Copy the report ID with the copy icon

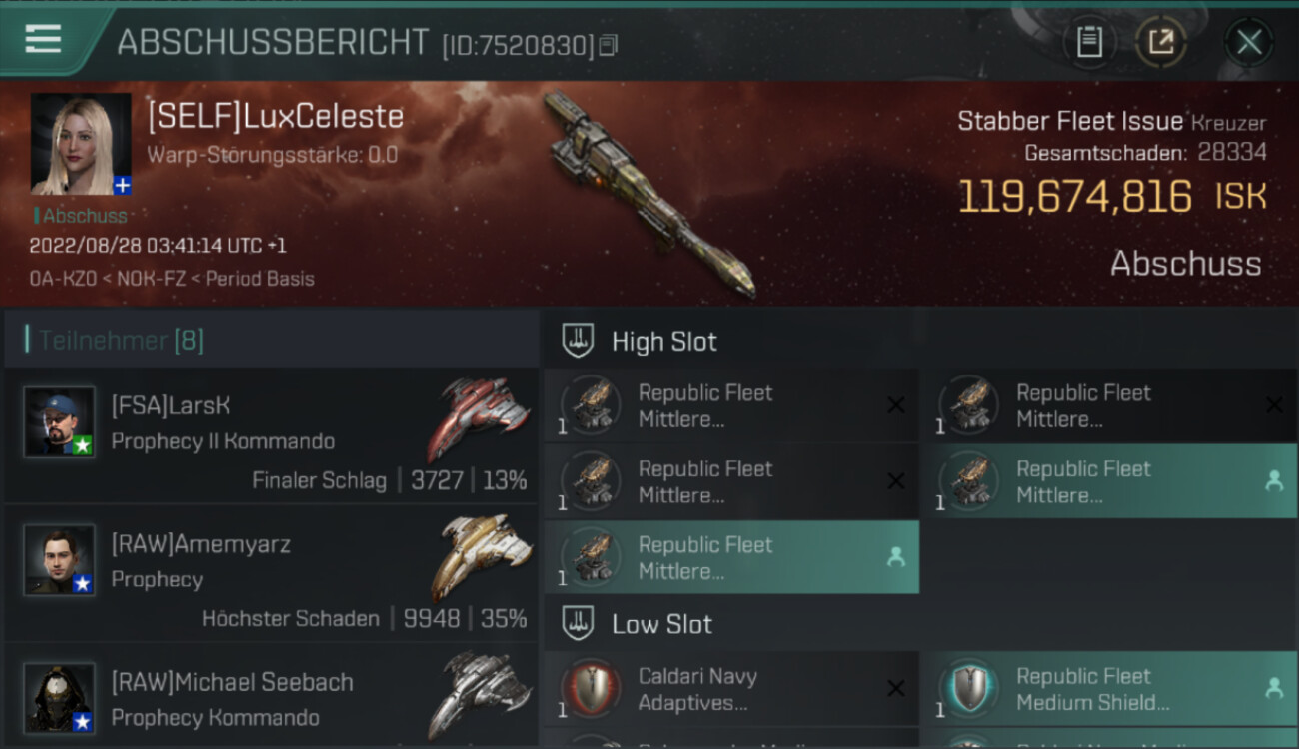(x=609, y=45)
